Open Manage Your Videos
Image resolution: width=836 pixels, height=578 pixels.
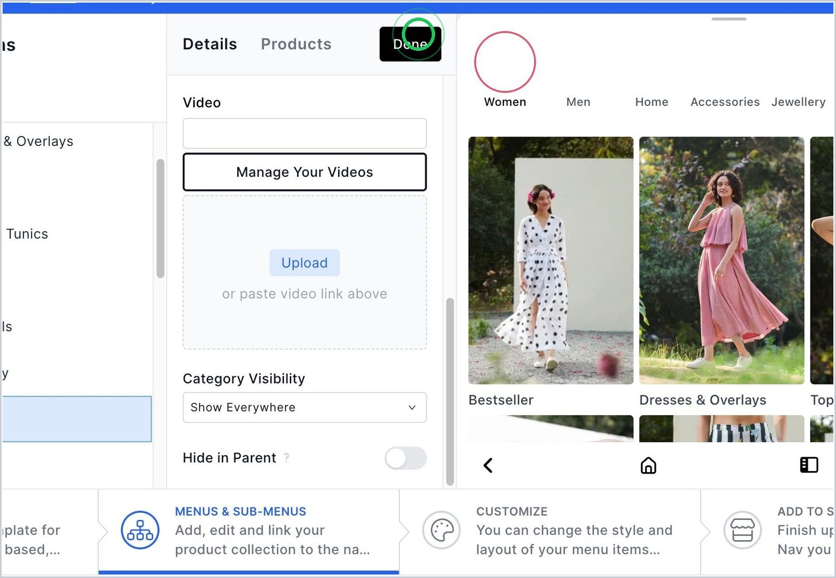click(305, 172)
